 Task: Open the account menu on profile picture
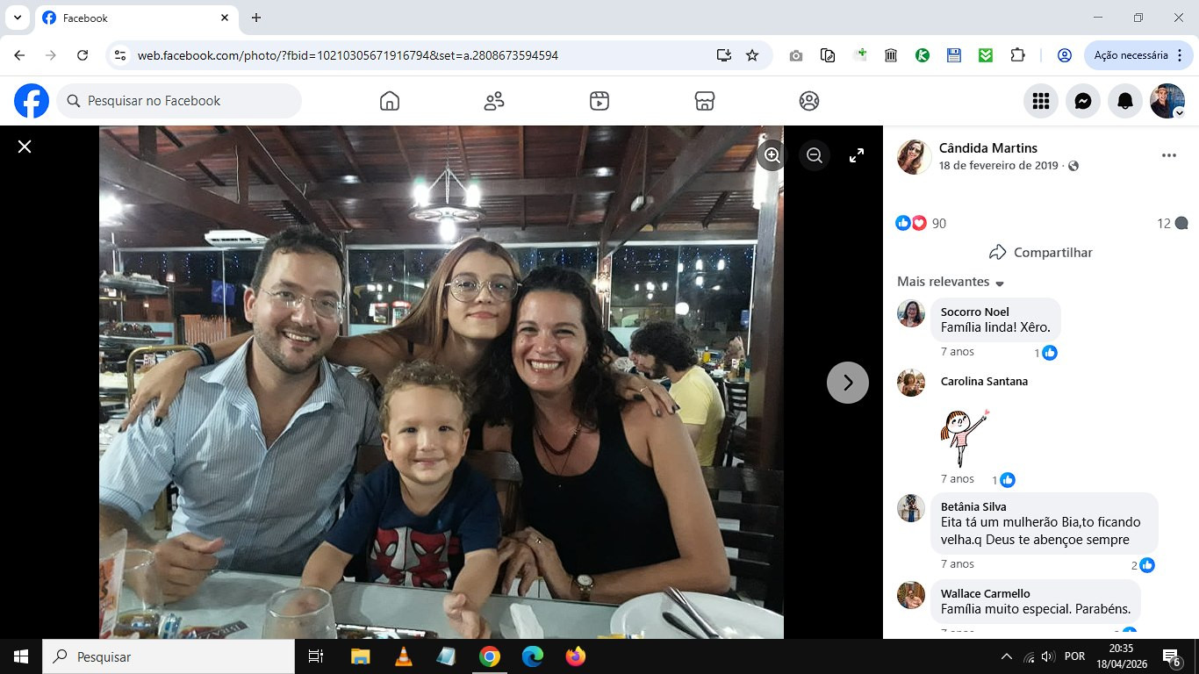1167,101
